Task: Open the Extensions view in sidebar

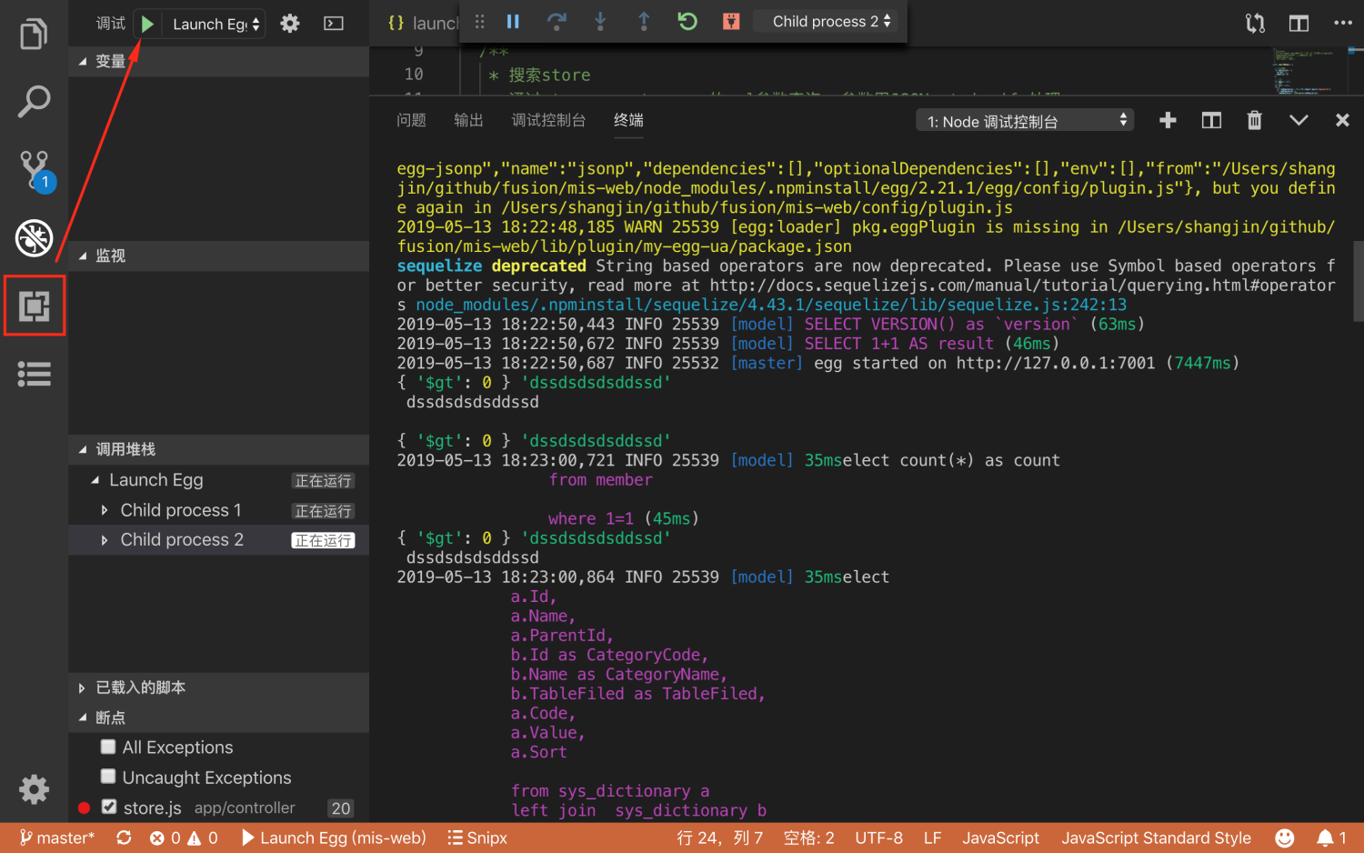Action: coord(35,306)
